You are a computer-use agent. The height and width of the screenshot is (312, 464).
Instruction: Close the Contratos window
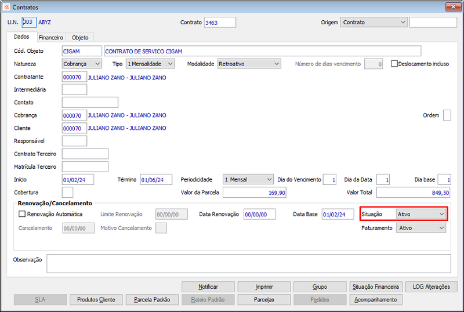(x=453, y=7)
